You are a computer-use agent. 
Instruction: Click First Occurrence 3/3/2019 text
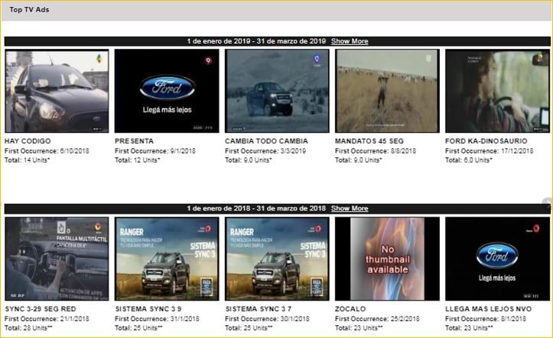click(x=265, y=151)
